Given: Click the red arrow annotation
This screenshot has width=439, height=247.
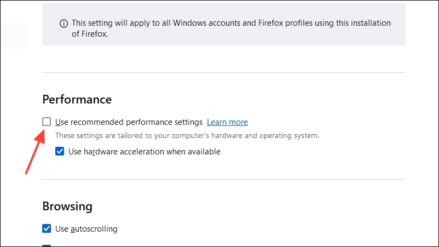Looking at the screenshot, I should [34, 153].
